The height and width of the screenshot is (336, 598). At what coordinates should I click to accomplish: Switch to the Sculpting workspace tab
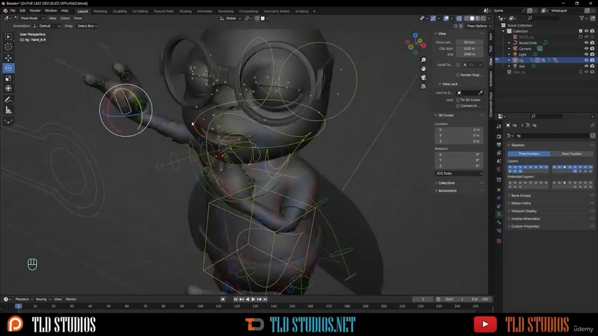click(x=120, y=11)
